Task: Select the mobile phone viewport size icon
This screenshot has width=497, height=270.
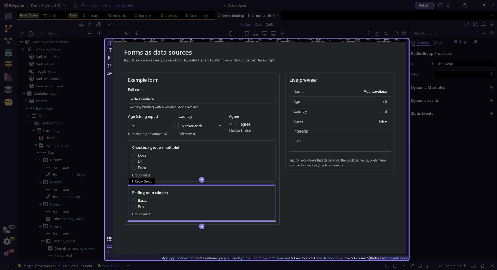Action: point(231,33)
